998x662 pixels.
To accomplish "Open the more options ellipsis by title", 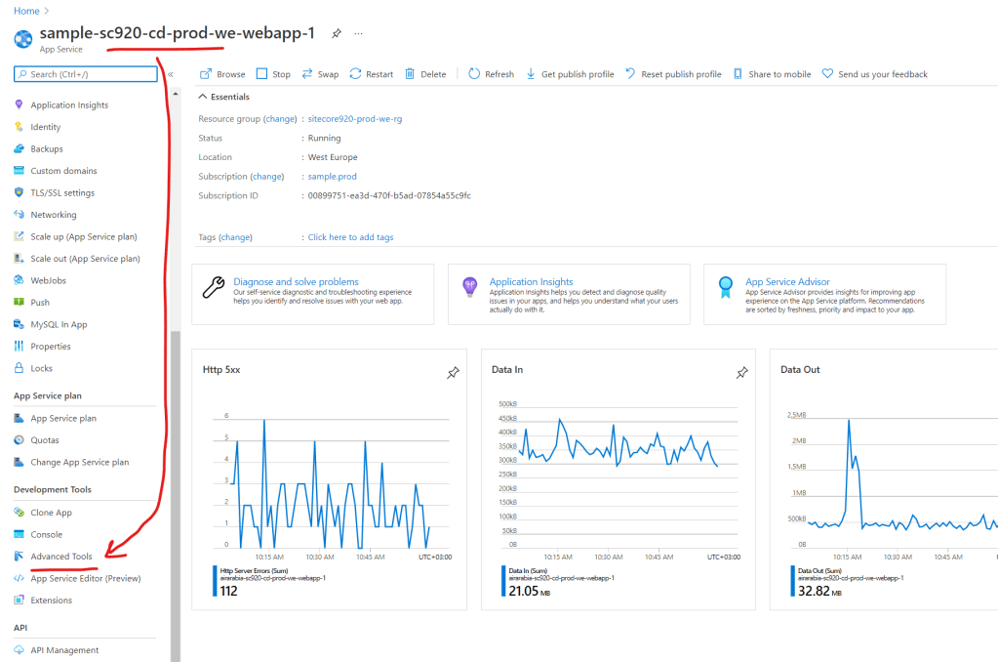I will [x=358, y=33].
